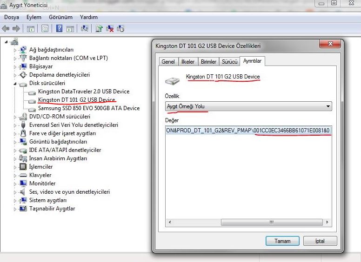Screen dimensions: 361x262
Task: Click the Ağ bağdaştırıcıları network icon
Action: pyautogui.click(x=23, y=50)
